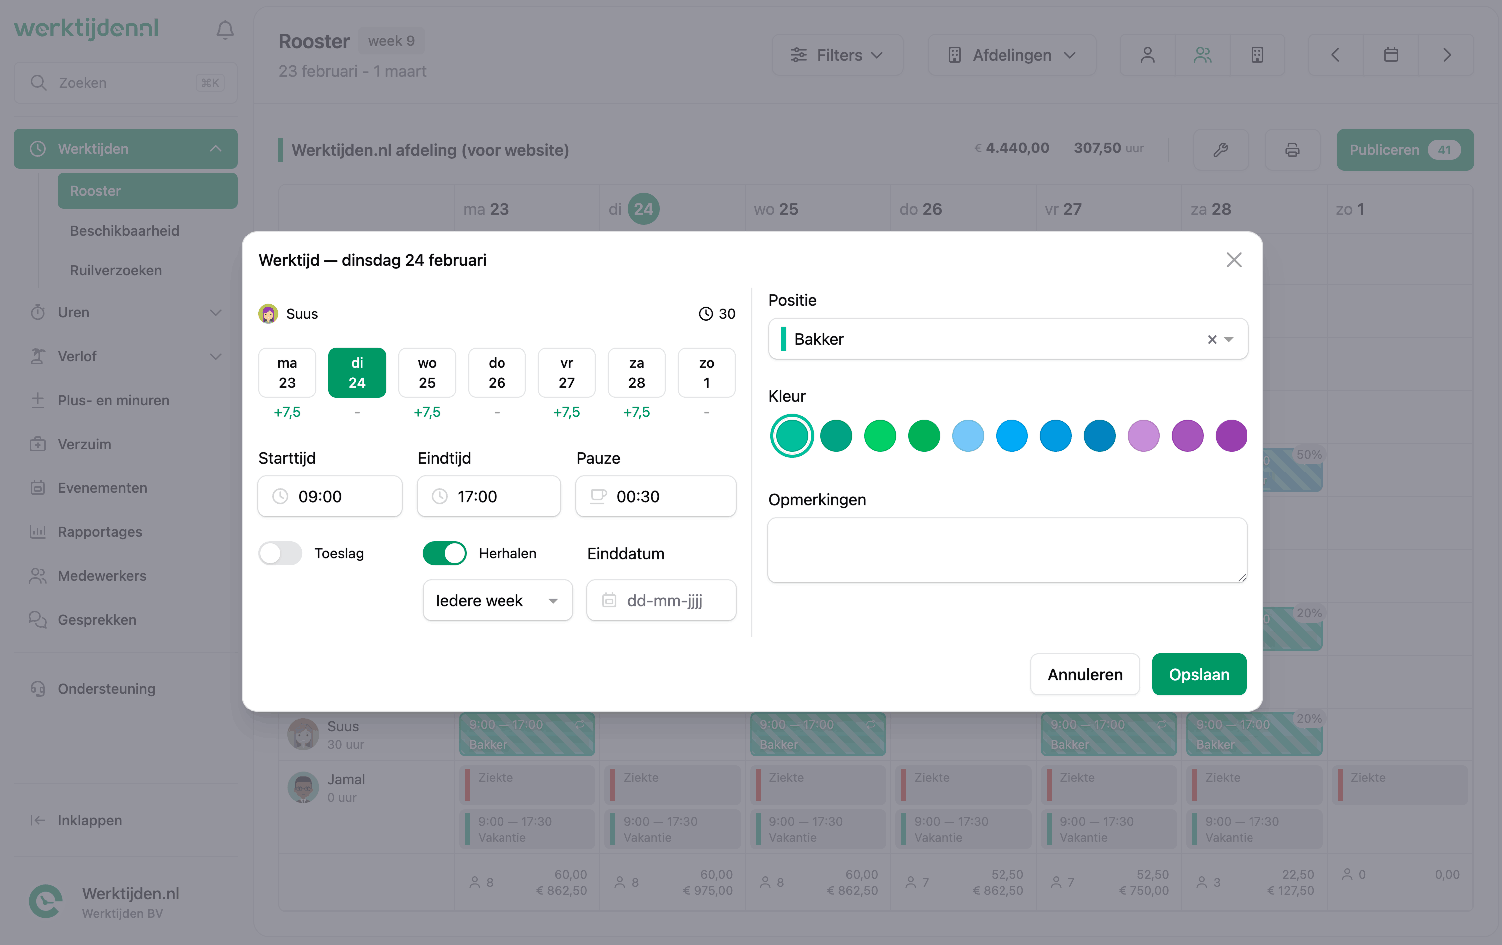This screenshot has height=945, width=1502.
Task: Switch to the Beschikbaarheid section
Action: pos(125,230)
